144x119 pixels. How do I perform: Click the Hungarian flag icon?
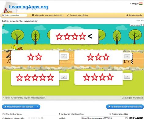[141, 4]
